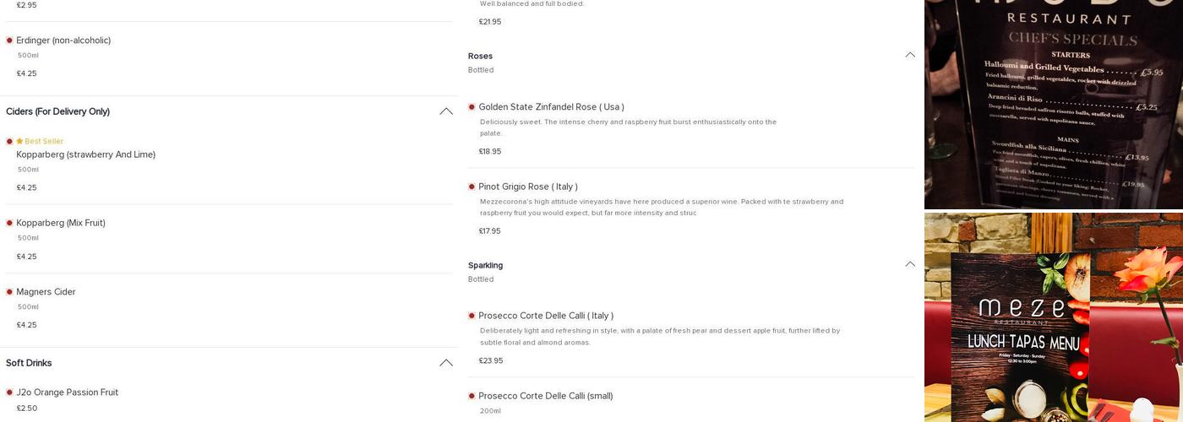Click the Sparkling category heading
This screenshot has height=422, width=1183.
(x=485, y=265)
